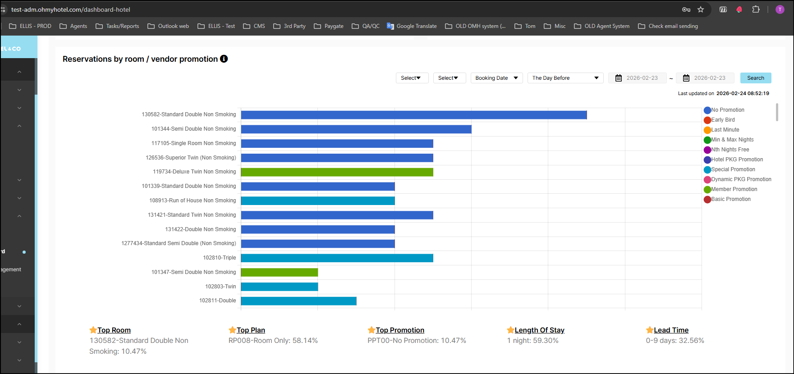Viewport: 794px width, 374px height.
Task: Open the ELLIS - PROD bookmark folder
Action: coord(30,26)
